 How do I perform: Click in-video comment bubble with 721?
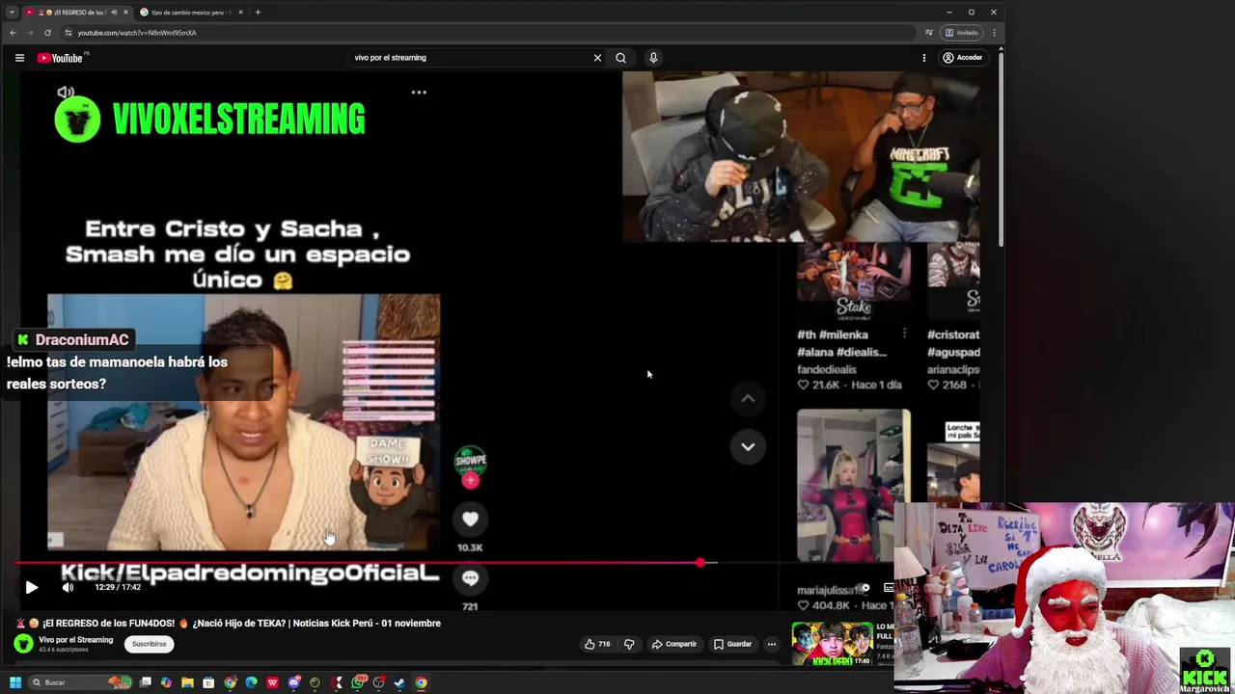[x=470, y=577]
